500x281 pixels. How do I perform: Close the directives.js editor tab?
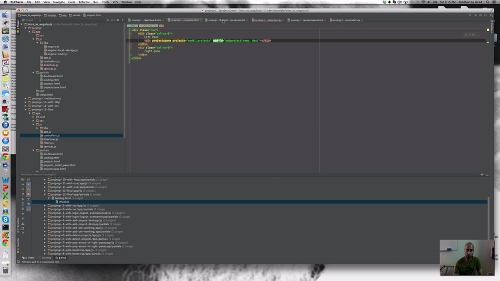(282, 20)
